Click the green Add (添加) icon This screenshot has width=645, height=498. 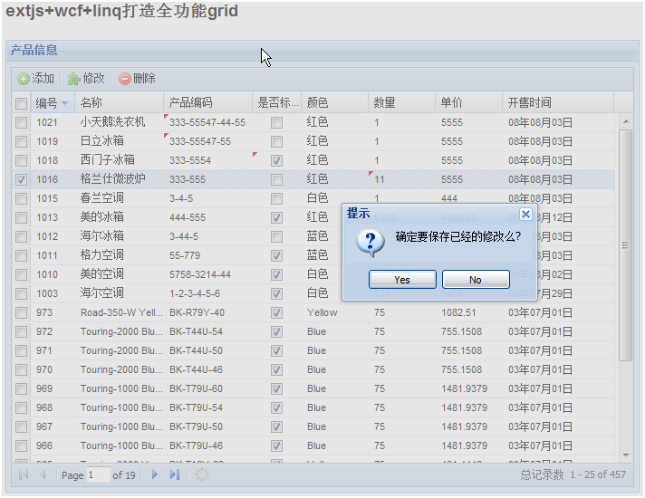24,79
